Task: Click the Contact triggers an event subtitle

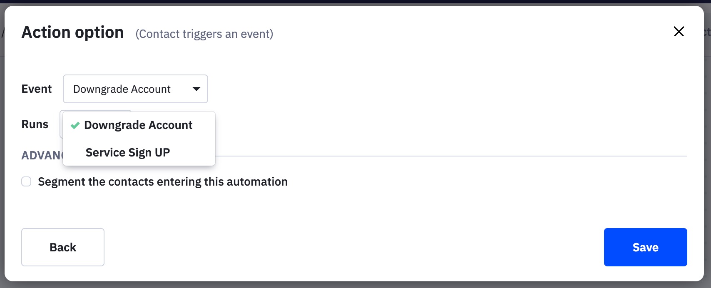Action: point(204,34)
